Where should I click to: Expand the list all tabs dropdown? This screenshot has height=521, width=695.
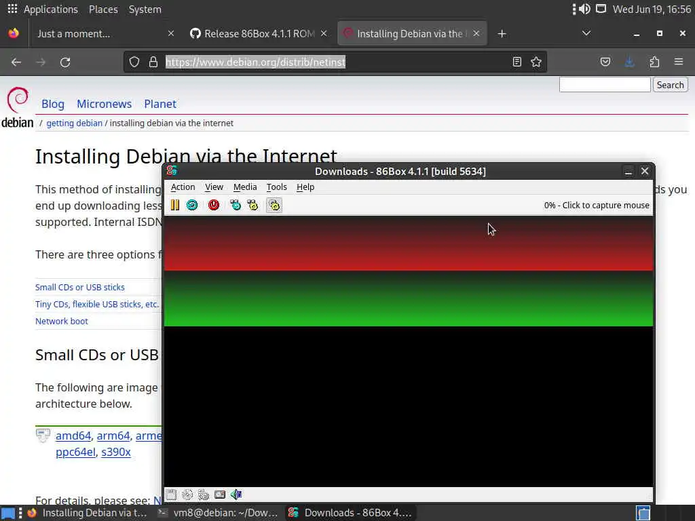tap(586, 33)
